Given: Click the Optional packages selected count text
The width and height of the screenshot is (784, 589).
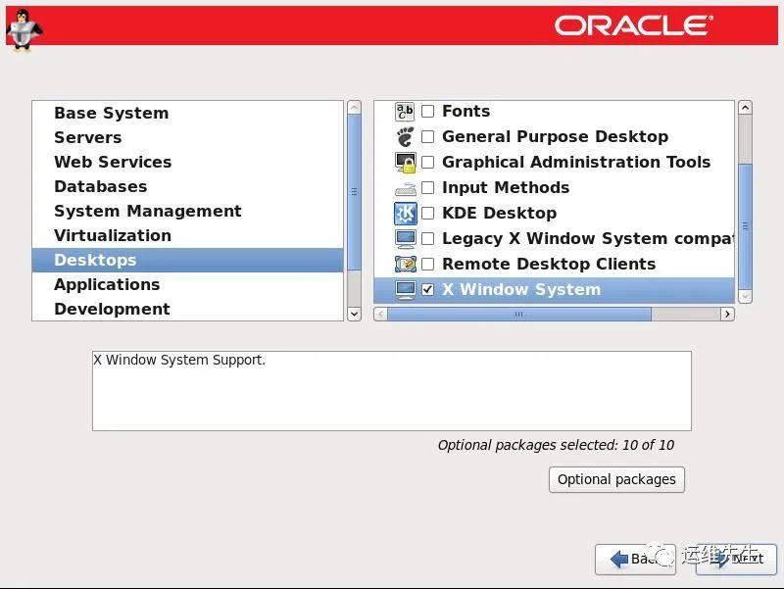Looking at the screenshot, I should (556, 445).
